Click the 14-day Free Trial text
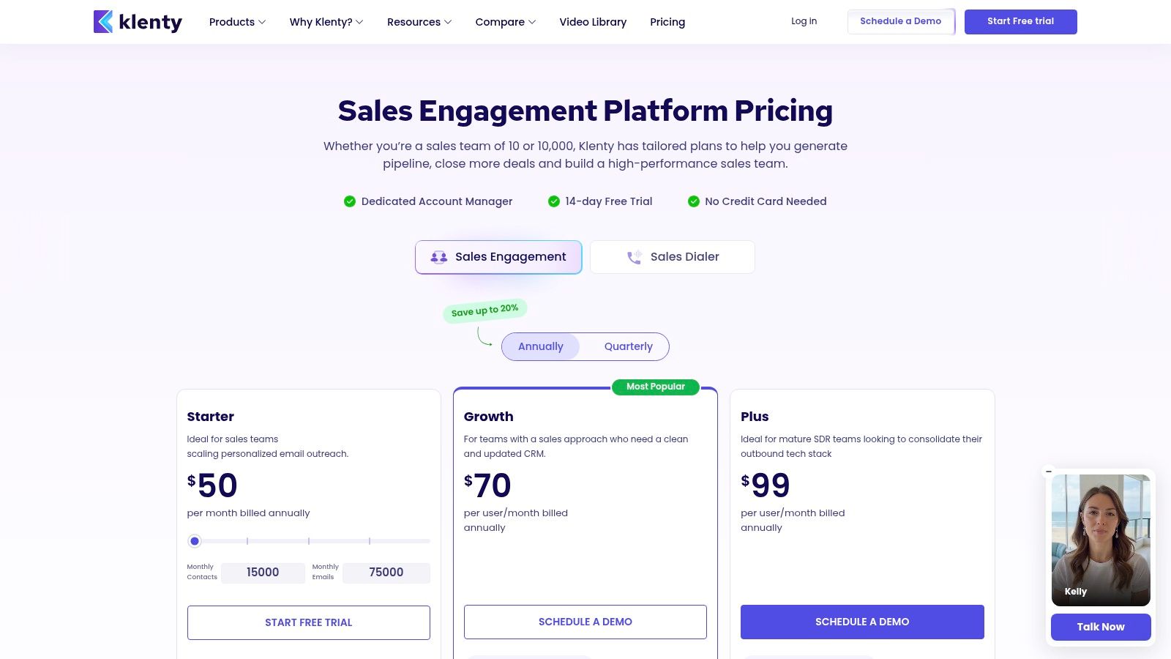This screenshot has height=659, width=1171. click(609, 201)
